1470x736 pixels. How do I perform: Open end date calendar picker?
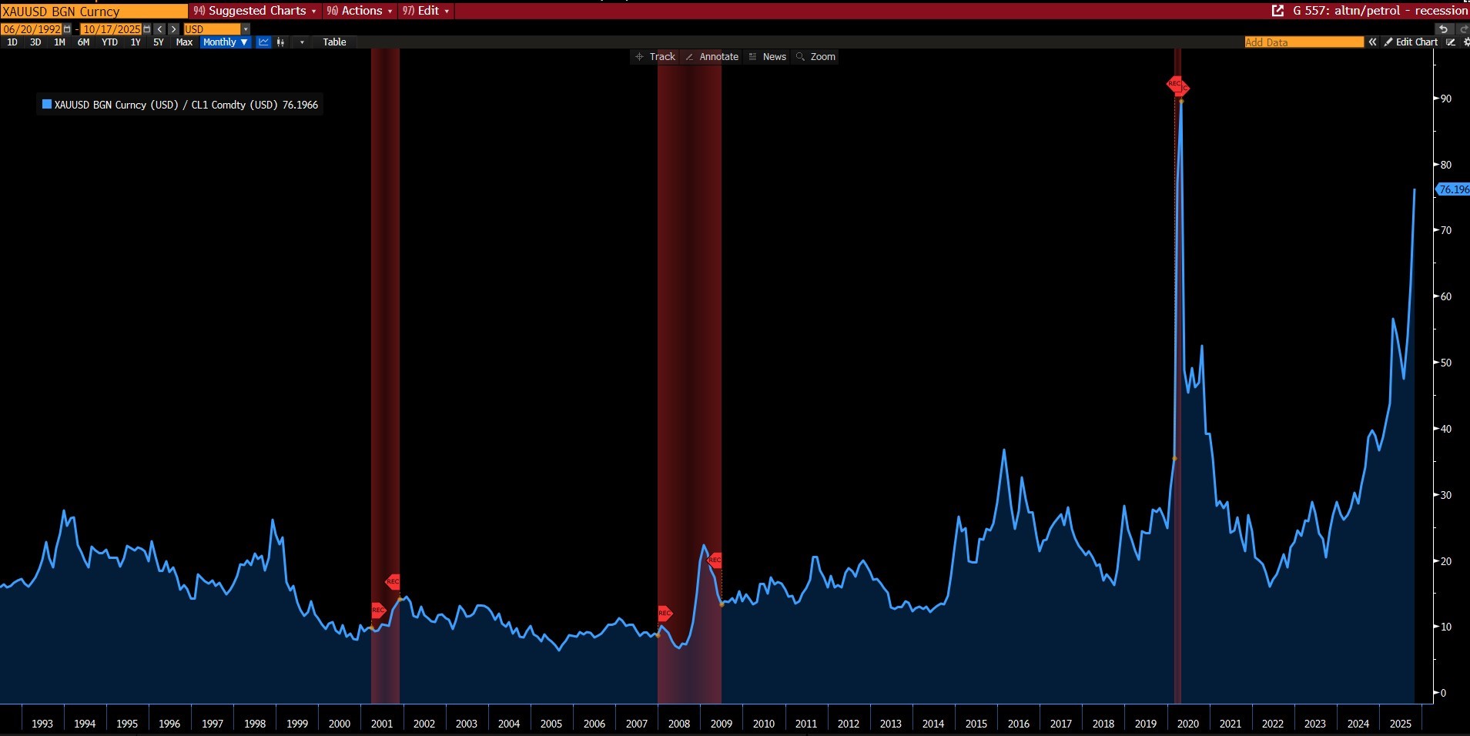tap(147, 29)
